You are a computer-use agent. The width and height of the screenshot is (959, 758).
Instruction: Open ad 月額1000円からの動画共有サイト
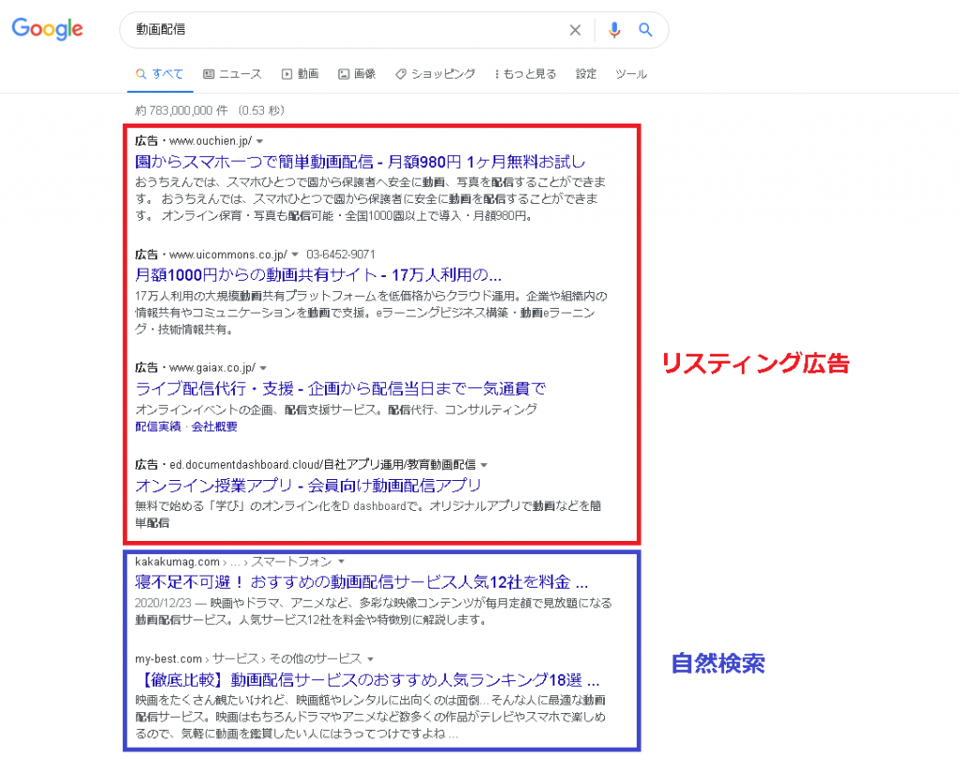pos(318,275)
